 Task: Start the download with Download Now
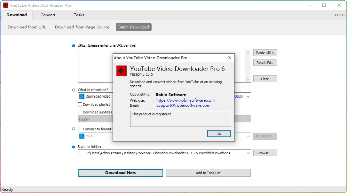pos(121,173)
